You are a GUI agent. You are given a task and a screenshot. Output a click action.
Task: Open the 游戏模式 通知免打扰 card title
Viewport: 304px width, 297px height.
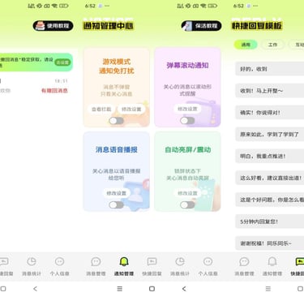click(117, 67)
